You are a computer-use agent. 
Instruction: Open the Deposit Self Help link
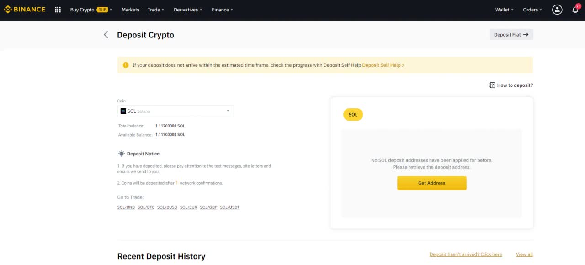pyautogui.click(x=383, y=65)
